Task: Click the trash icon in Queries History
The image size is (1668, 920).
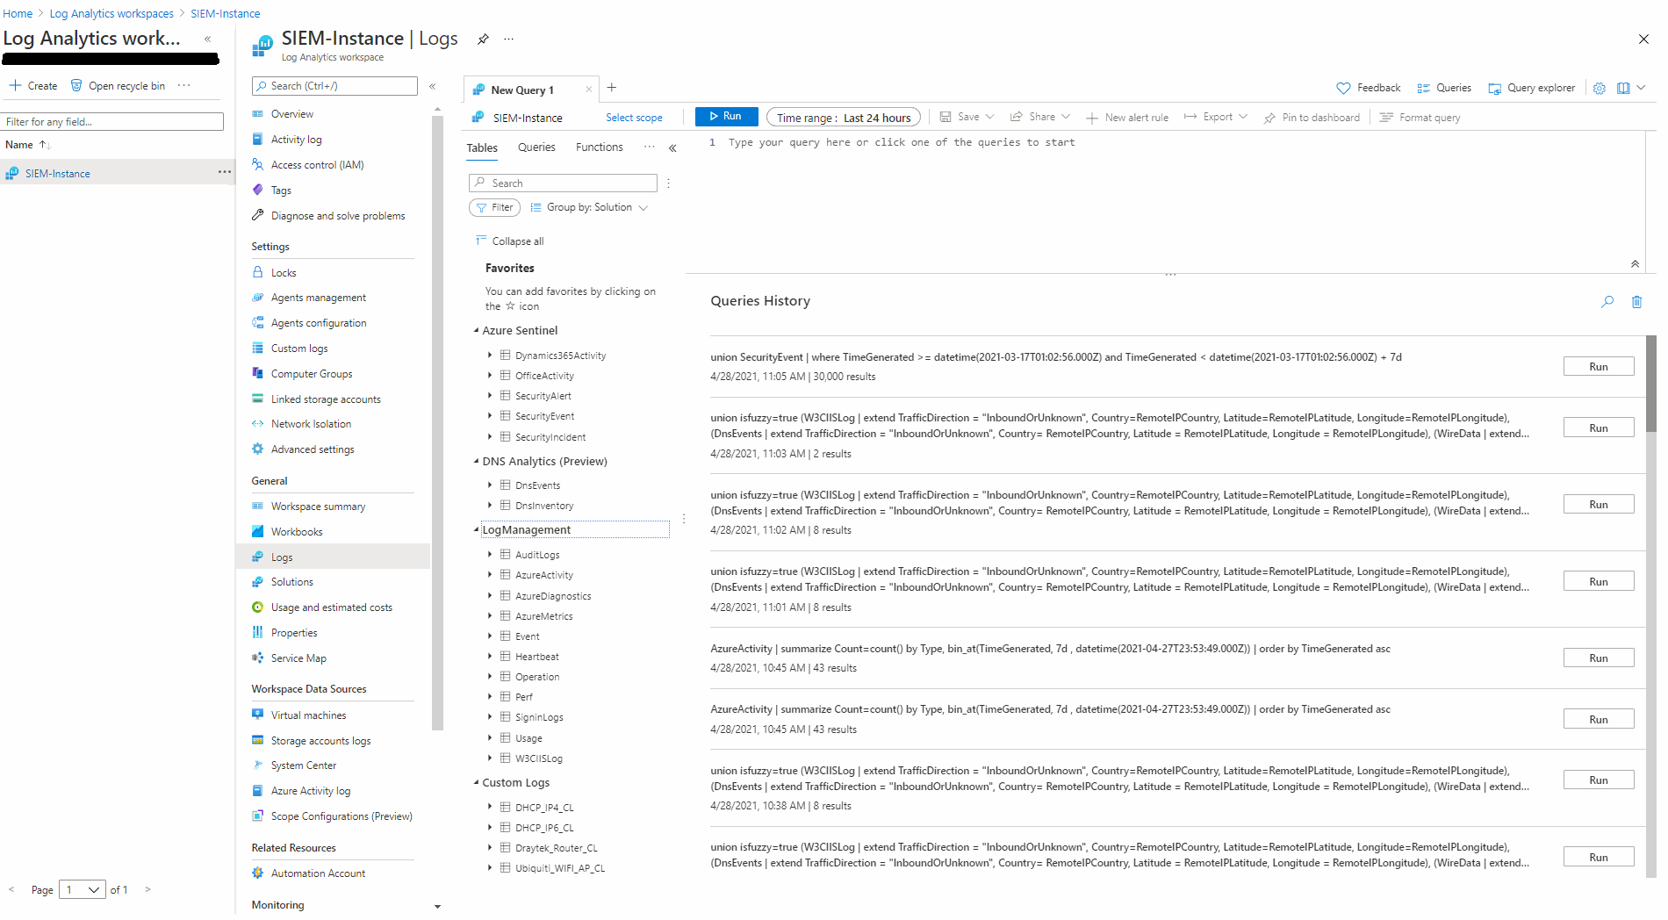Action: click(1636, 302)
